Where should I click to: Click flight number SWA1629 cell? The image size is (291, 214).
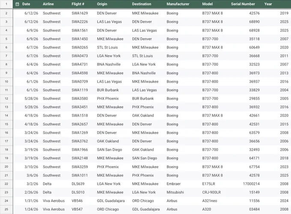[x=80, y=13]
